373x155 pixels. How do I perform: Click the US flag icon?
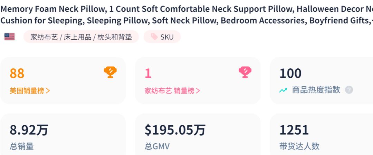click(10, 37)
